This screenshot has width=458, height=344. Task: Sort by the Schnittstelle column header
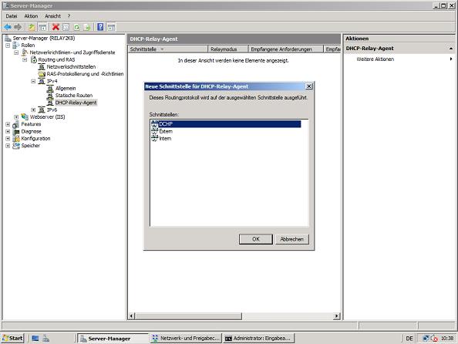click(x=168, y=49)
